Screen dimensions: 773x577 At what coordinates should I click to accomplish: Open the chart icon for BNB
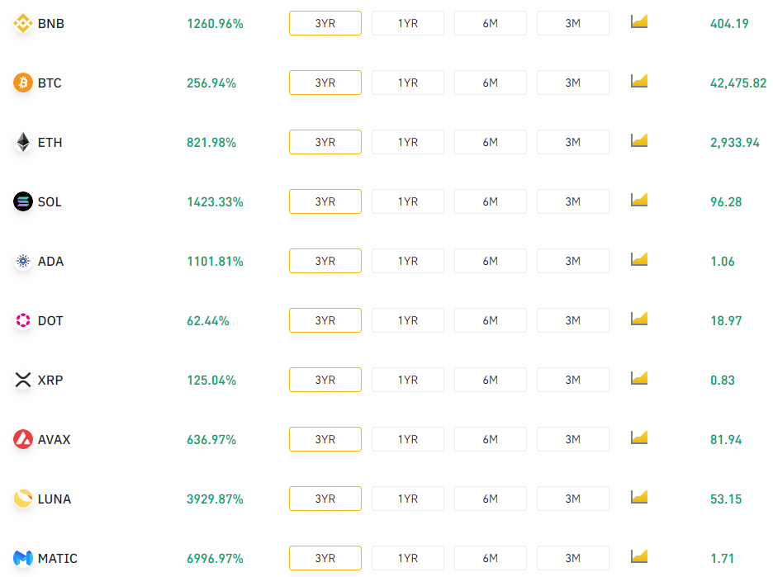(639, 21)
